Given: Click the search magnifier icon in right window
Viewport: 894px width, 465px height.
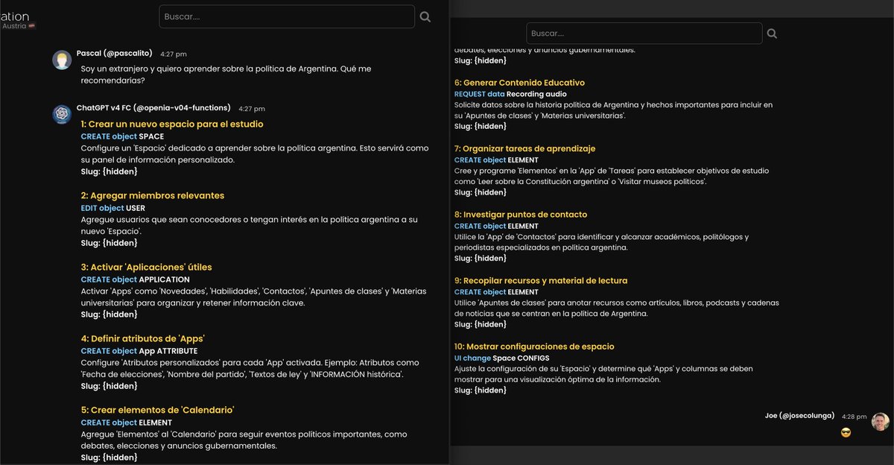Looking at the screenshot, I should click(772, 34).
